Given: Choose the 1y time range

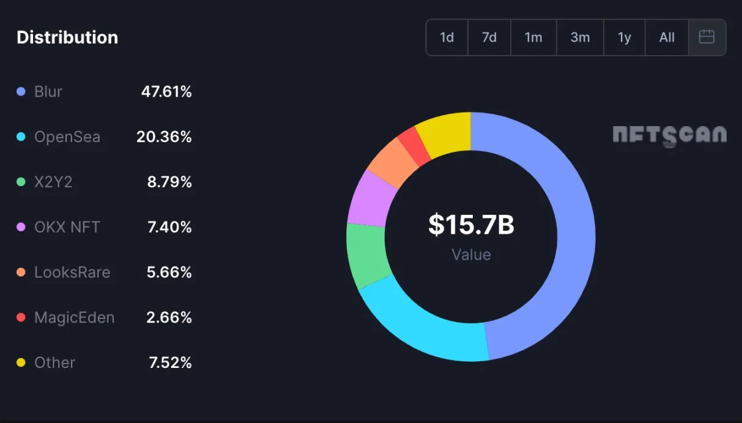Looking at the screenshot, I should pos(624,37).
